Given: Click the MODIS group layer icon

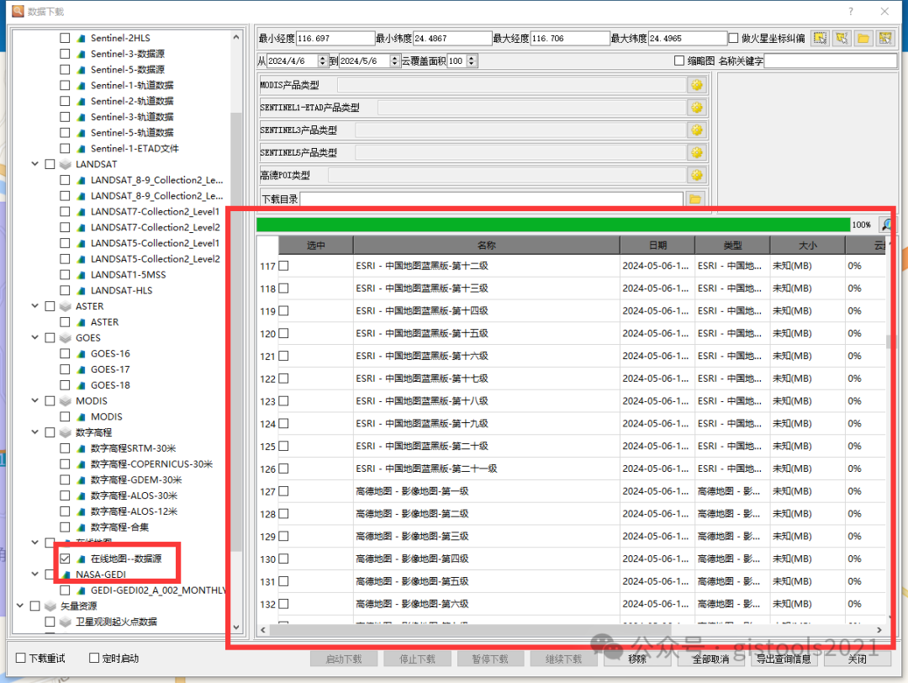Looking at the screenshot, I should coord(66,401).
